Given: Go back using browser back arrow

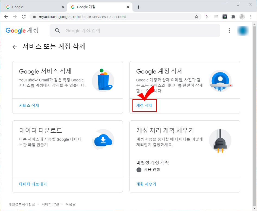Looking at the screenshot, I should [6, 17].
